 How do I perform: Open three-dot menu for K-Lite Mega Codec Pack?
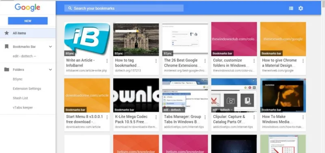point(156,117)
